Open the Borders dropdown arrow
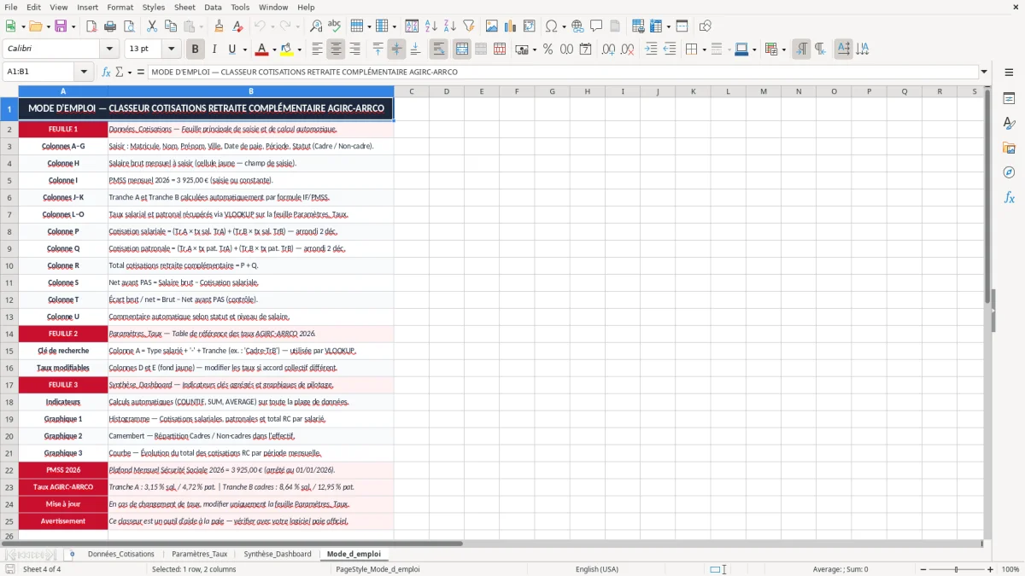 pos(706,49)
